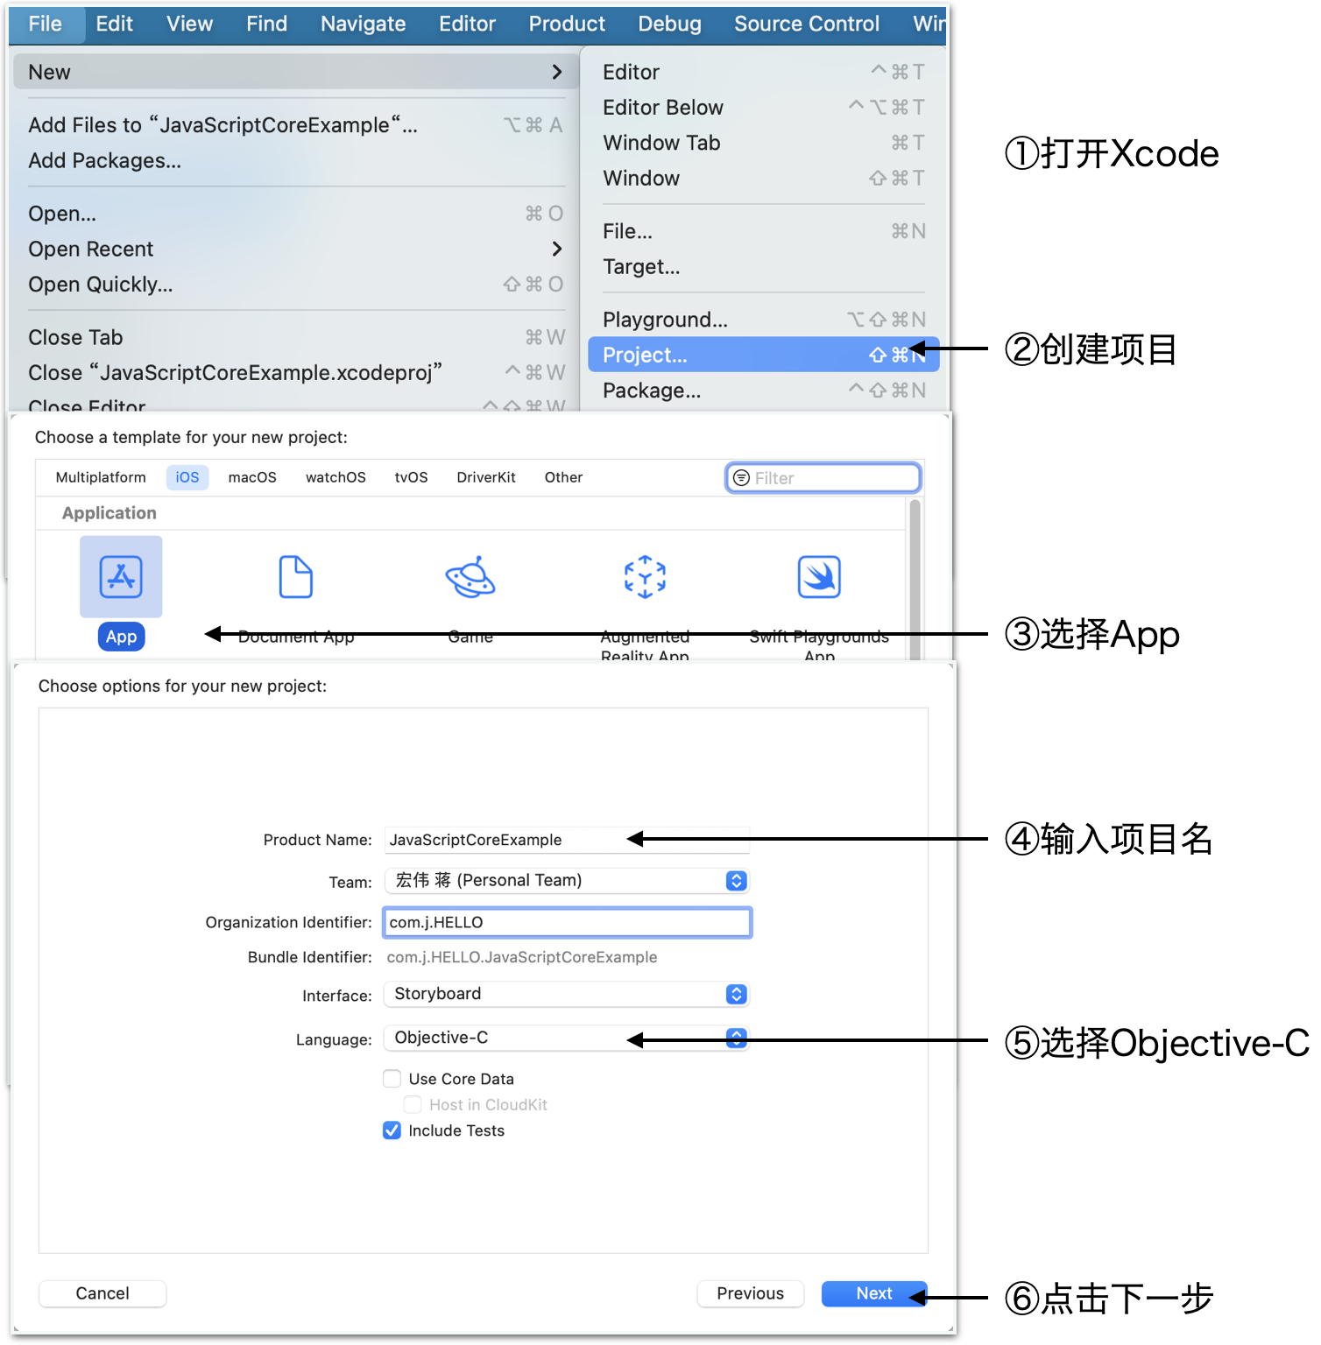Viewport: 1321px width, 1345px height.
Task: Pick the Game template icon
Action: click(470, 577)
